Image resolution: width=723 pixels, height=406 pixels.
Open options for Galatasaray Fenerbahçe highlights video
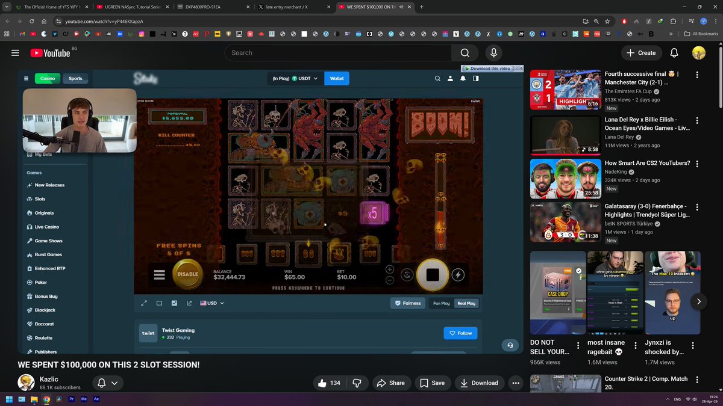click(x=697, y=208)
